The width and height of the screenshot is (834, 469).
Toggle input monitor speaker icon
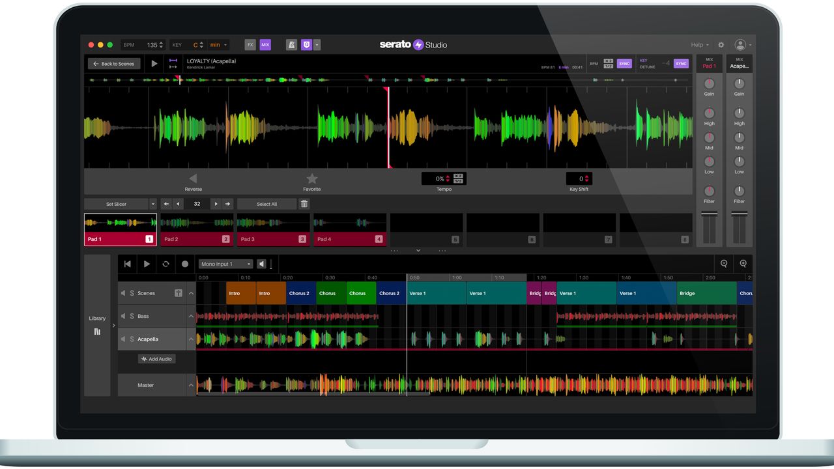(261, 264)
